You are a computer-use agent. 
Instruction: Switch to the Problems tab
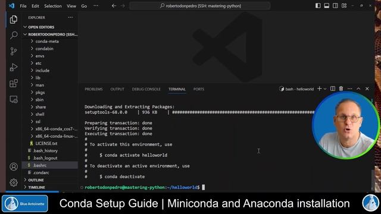93,89
